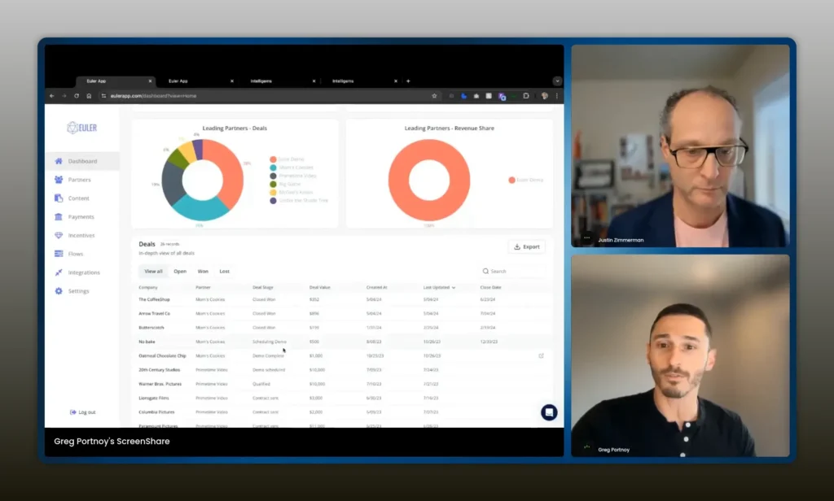
Task: Expand the browser tab search chevron
Action: 557,81
